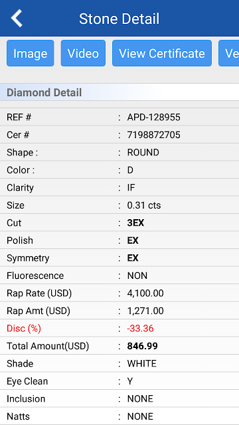Image resolution: width=239 pixels, height=425 pixels.
Task: Select the Total Amount value 846.99
Action: (x=143, y=346)
